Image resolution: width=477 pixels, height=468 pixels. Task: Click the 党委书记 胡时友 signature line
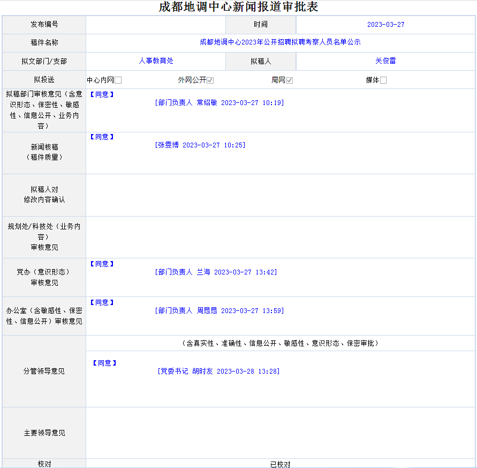coord(218,372)
